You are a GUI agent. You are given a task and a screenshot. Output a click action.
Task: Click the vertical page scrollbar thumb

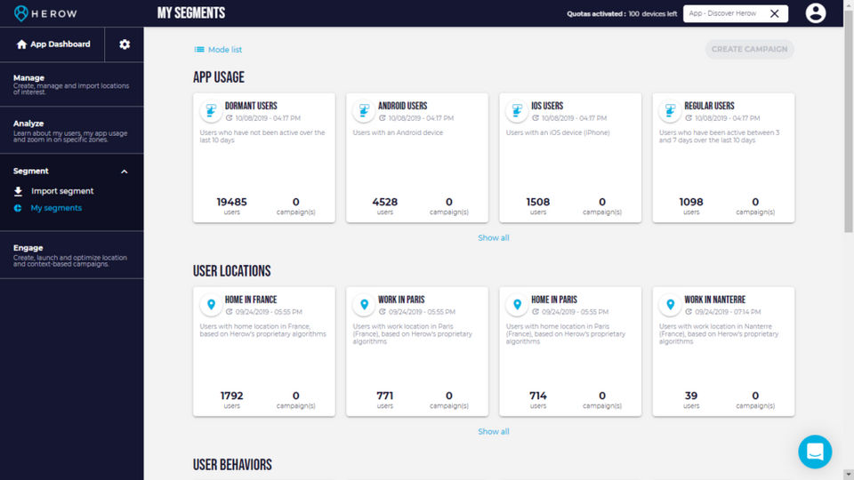pos(849,120)
